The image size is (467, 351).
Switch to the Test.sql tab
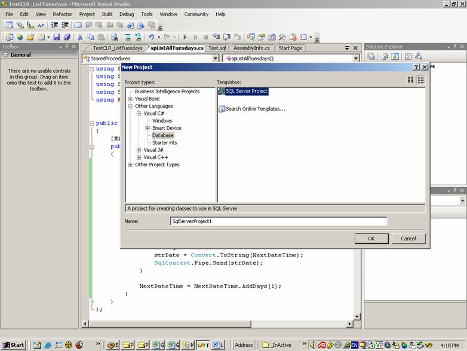pyautogui.click(x=217, y=48)
